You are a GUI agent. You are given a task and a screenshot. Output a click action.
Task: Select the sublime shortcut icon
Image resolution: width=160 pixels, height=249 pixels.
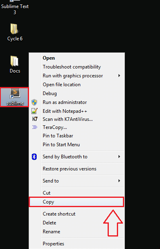click(15, 94)
